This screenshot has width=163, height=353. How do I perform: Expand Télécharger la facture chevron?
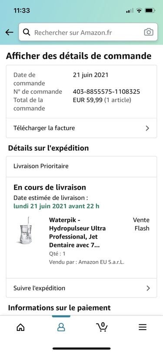[x=147, y=128]
